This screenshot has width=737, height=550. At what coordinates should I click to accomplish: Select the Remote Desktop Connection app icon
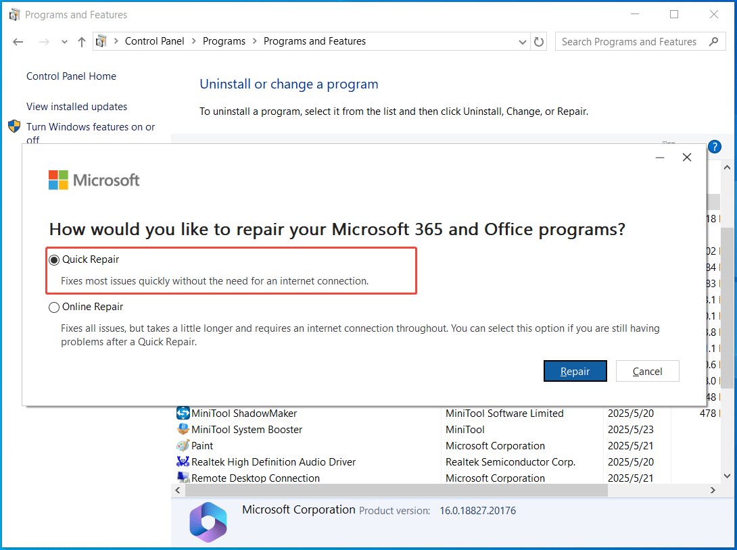(182, 478)
